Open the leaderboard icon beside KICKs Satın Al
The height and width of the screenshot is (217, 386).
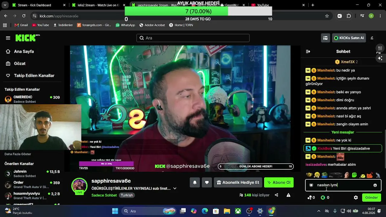pos(325,38)
